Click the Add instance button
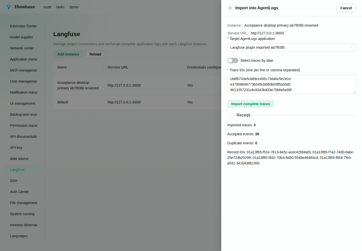 click(x=68, y=54)
